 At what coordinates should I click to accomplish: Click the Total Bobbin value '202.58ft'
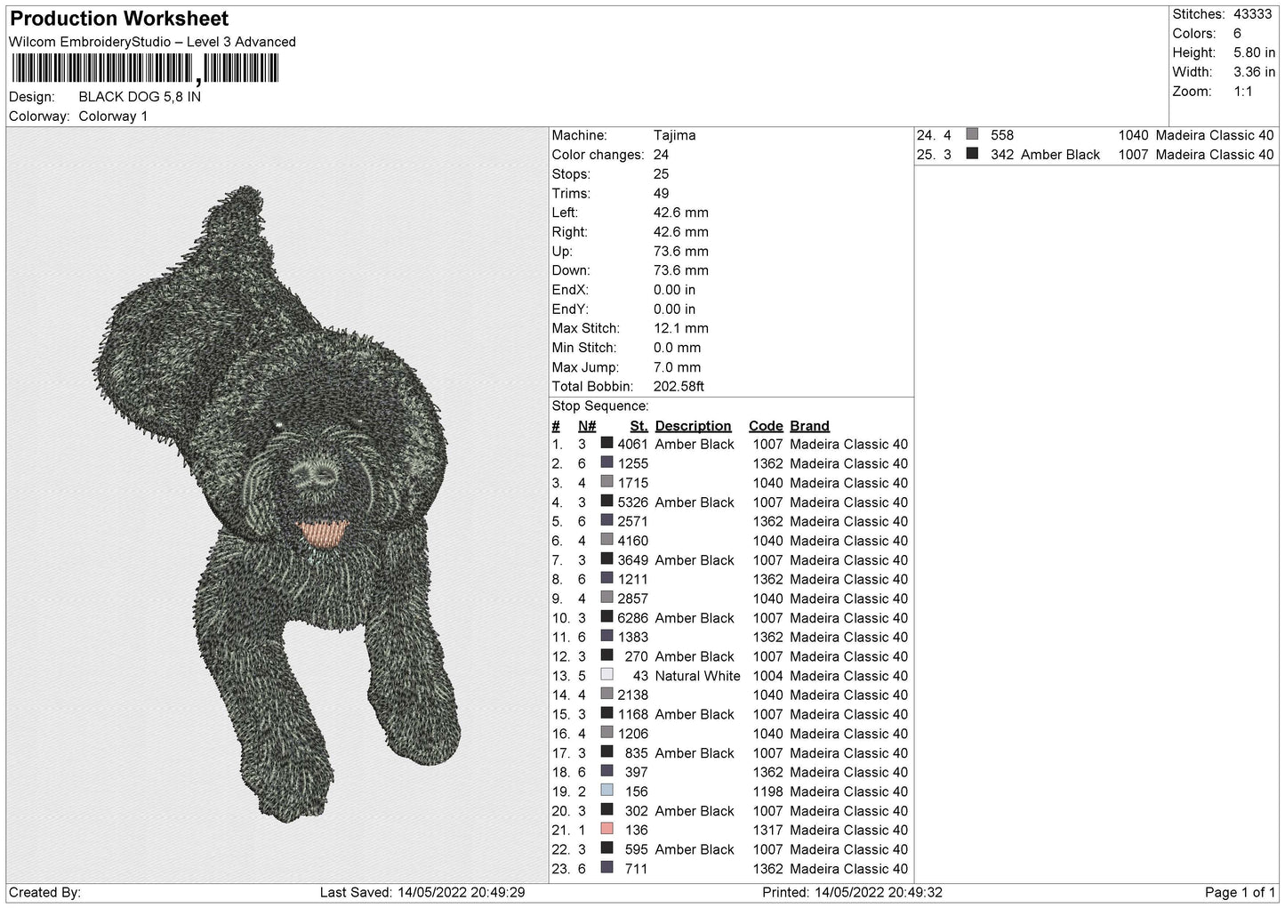679,386
